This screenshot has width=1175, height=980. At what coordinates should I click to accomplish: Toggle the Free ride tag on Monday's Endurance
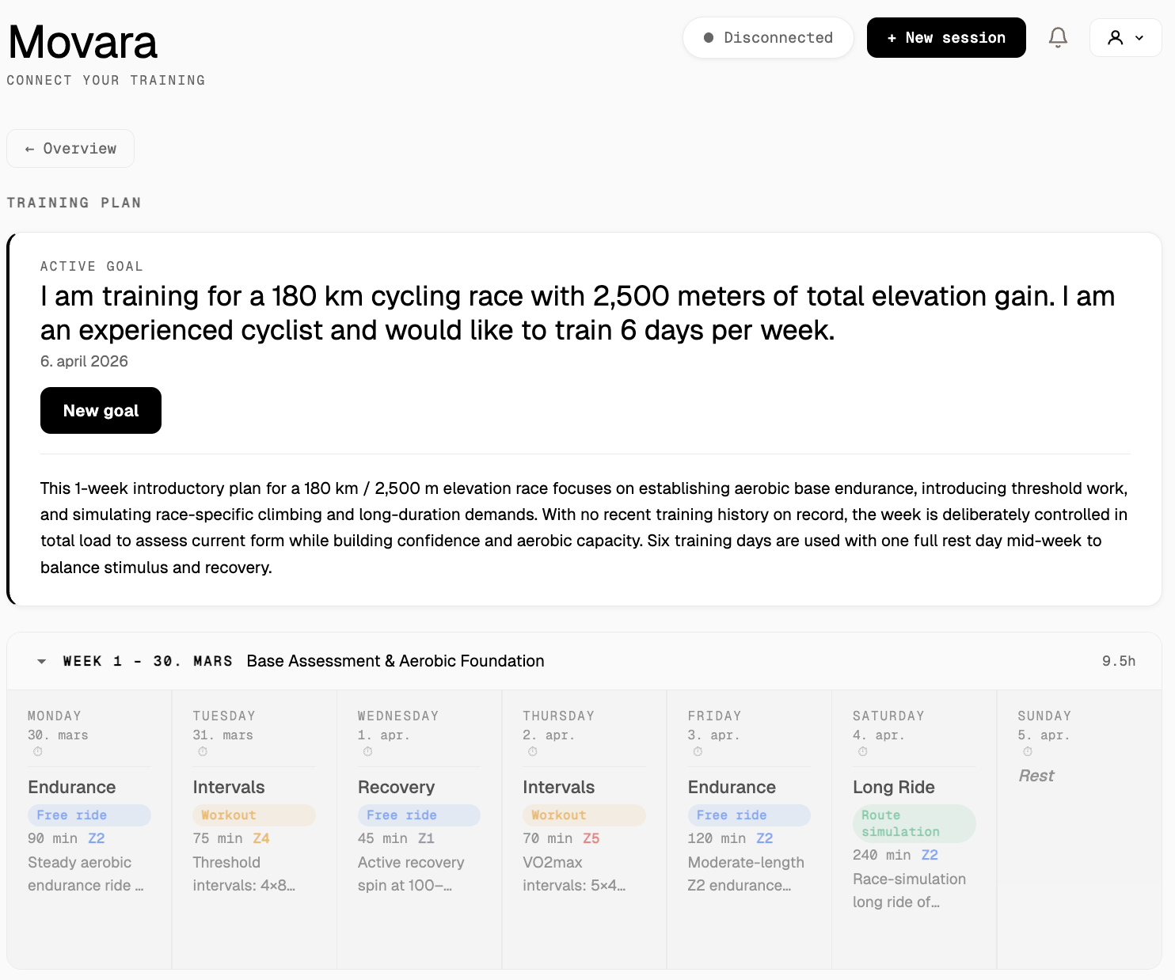[89, 815]
